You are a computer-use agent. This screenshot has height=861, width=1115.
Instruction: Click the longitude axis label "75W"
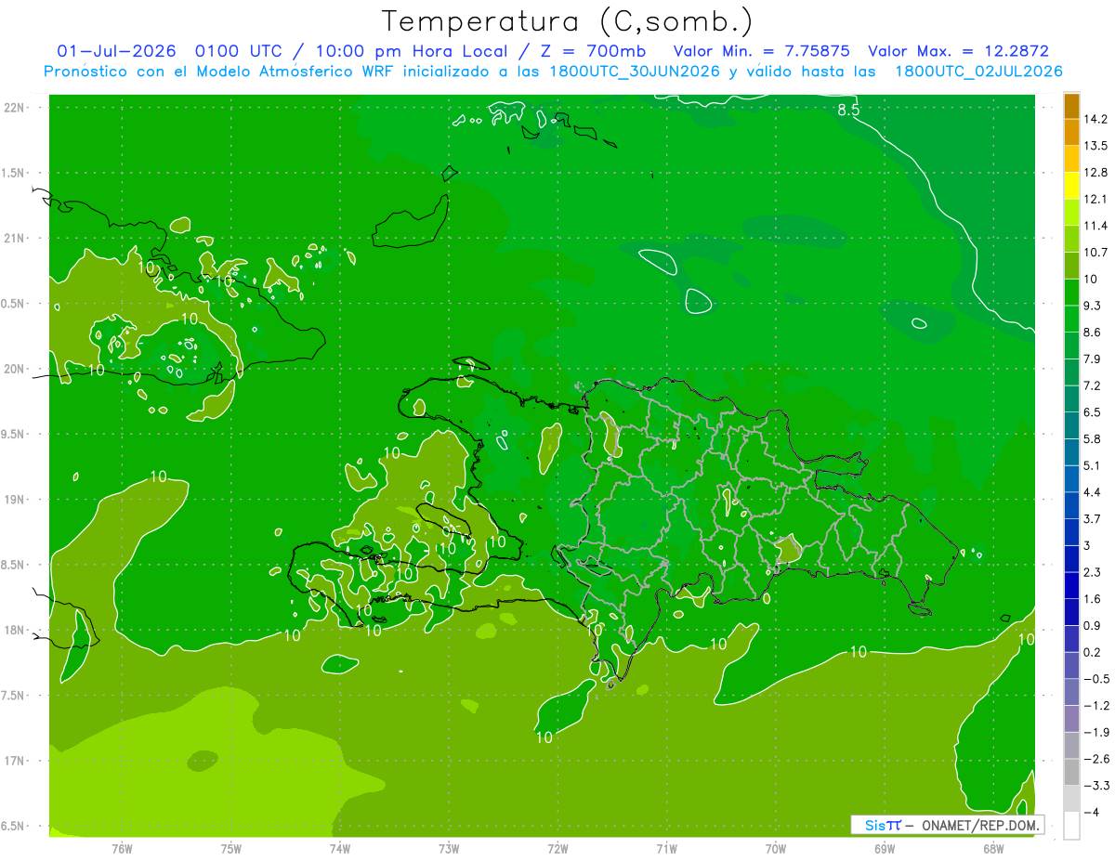[231, 848]
